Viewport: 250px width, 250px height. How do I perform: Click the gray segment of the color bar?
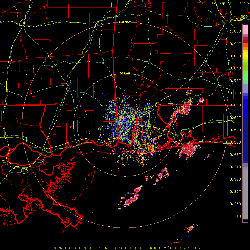click(245, 193)
